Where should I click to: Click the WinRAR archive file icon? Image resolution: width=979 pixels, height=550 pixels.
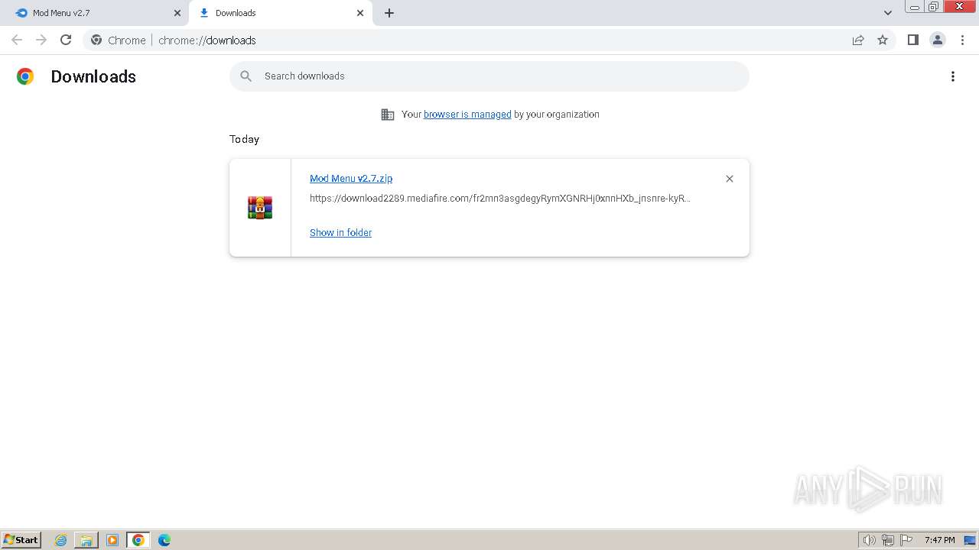[260, 208]
